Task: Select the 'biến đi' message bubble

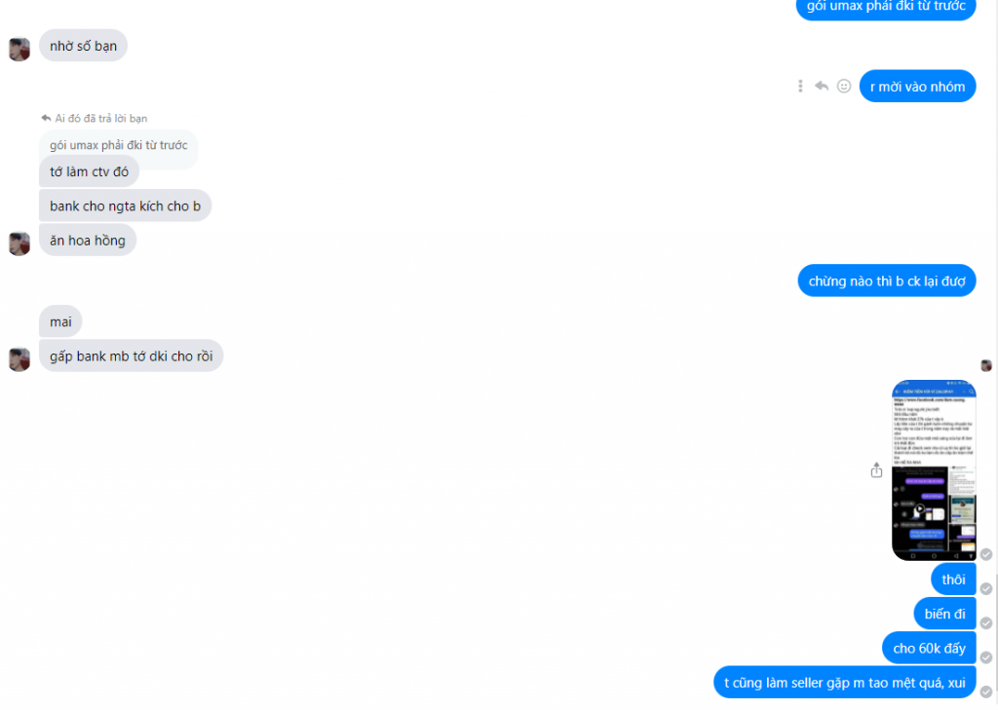Action: point(944,614)
